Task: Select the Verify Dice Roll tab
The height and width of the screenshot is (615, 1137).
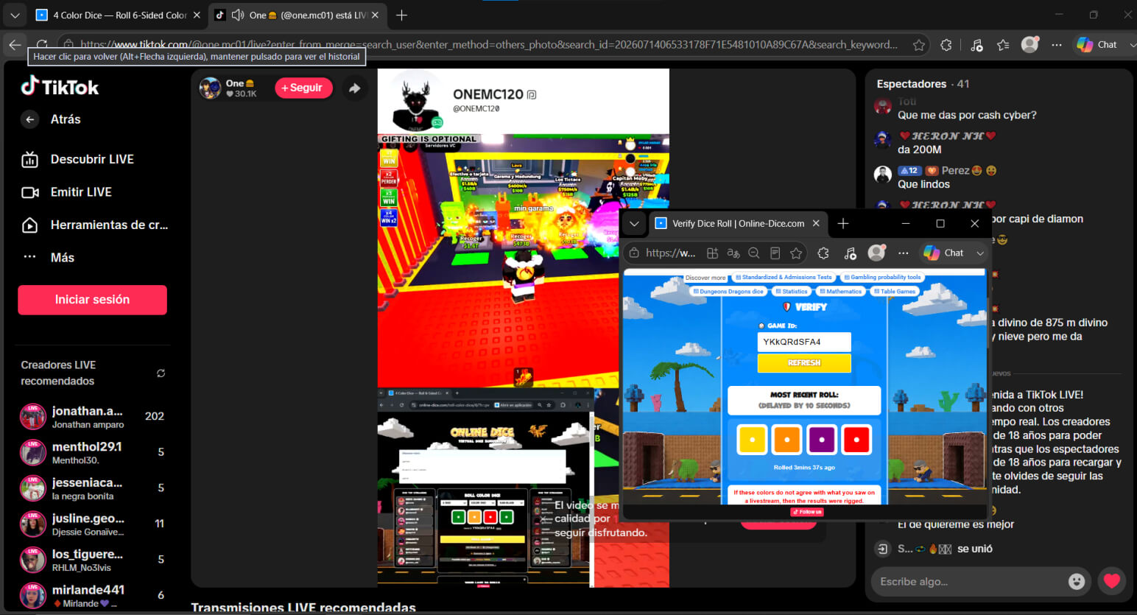Action: (738, 223)
